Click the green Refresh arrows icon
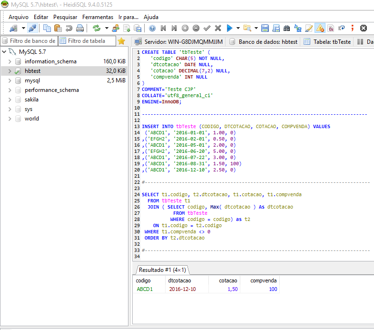 click(97, 28)
